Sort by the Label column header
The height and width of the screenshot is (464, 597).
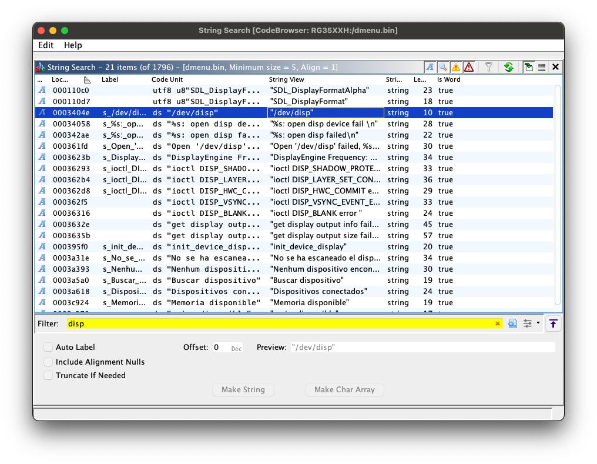(x=110, y=79)
